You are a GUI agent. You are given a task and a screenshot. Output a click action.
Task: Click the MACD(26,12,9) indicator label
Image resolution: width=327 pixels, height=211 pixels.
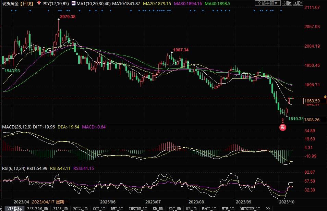point(17,127)
